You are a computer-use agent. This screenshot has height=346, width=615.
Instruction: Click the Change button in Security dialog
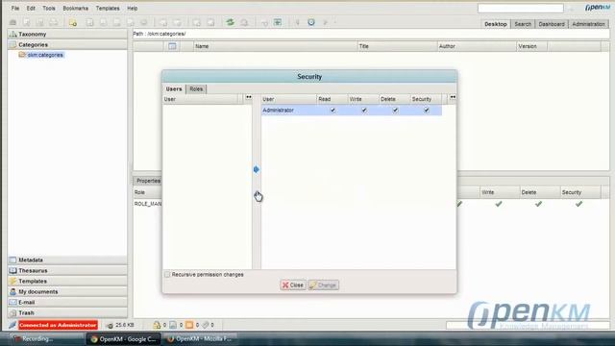click(323, 285)
